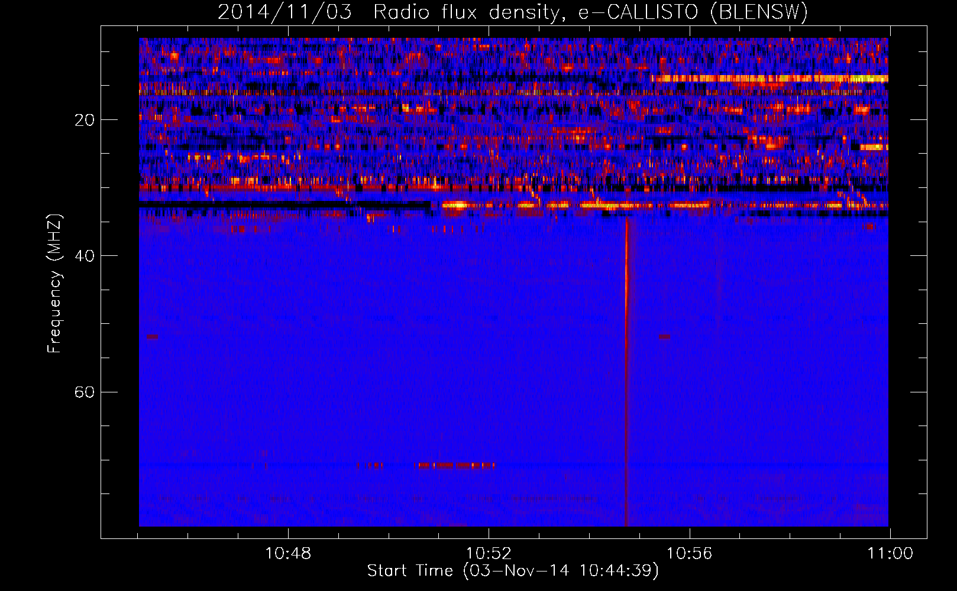Click the "Start Time (03-Nov-14 10:44:39)" x-axis label

513,571
